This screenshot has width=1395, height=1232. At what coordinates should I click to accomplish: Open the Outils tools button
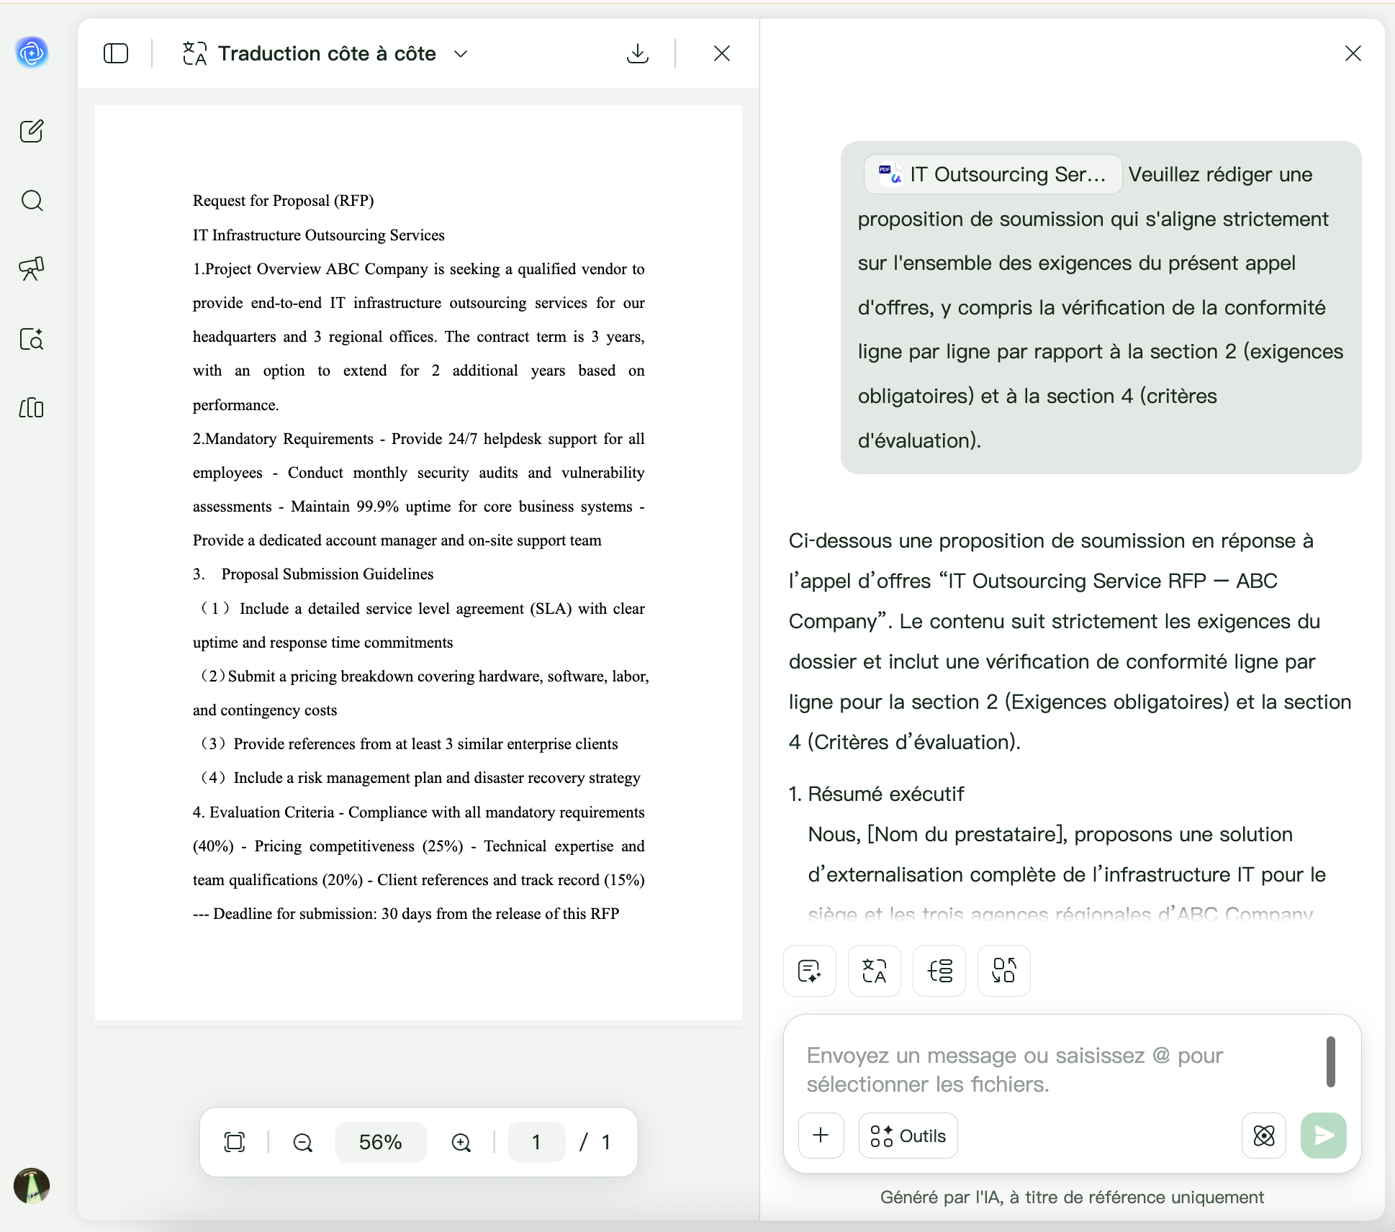[908, 1136]
